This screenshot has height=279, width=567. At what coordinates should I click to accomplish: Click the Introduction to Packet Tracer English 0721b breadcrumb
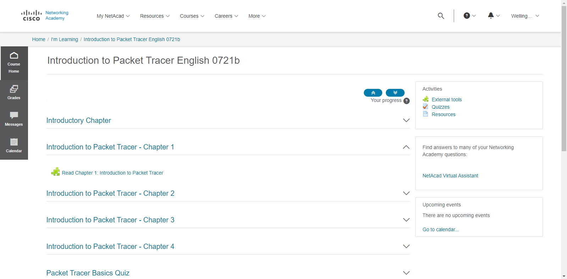pyautogui.click(x=132, y=39)
